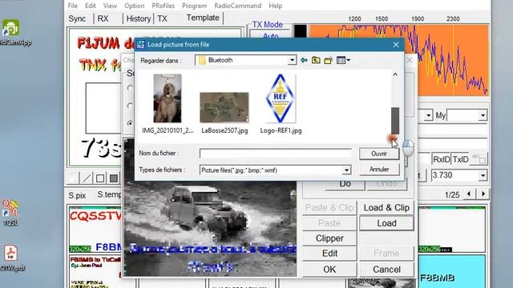Switch to the S.pix tab
This screenshot has height=288, width=513.
77,195
